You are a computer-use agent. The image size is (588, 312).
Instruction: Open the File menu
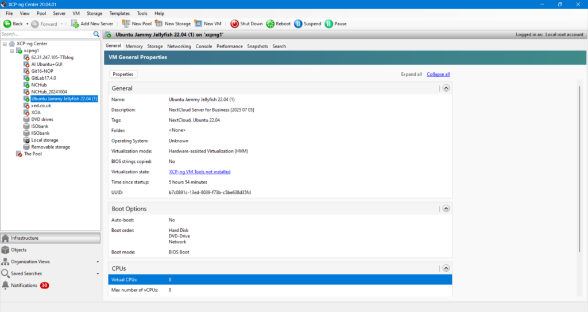[9, 14]
